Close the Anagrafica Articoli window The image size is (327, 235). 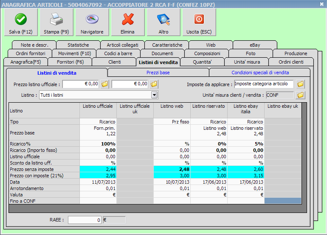[x=321, y=4]
